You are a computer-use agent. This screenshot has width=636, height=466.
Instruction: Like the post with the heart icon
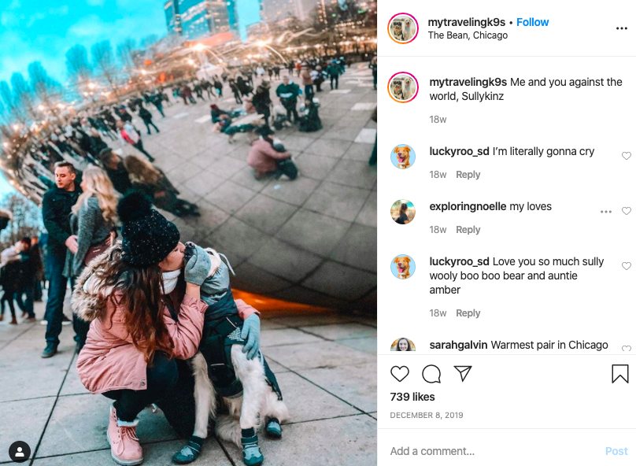pyautogui.click(x=400, y=374)
